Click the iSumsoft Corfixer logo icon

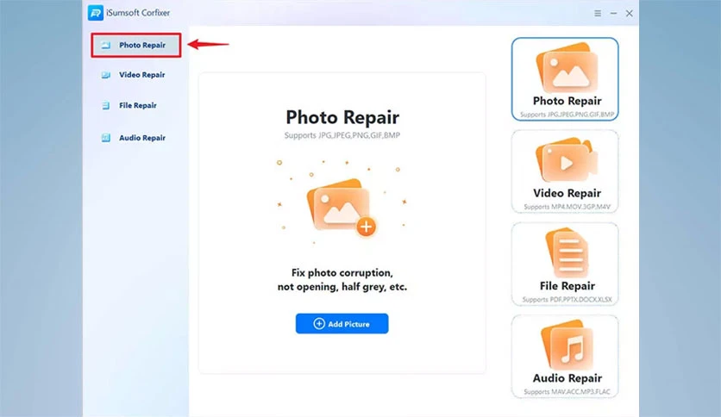click(96, 13)
